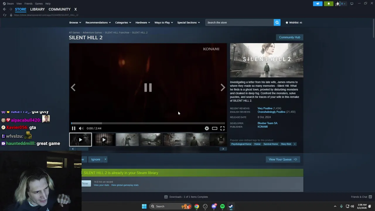Expand the Categories dropdown
Viewport: 375px width, 211px height.
(123, 23)
